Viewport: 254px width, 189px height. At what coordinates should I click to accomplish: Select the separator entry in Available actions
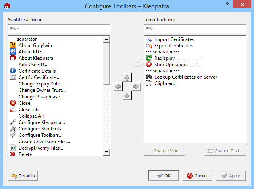coord(27,39)
